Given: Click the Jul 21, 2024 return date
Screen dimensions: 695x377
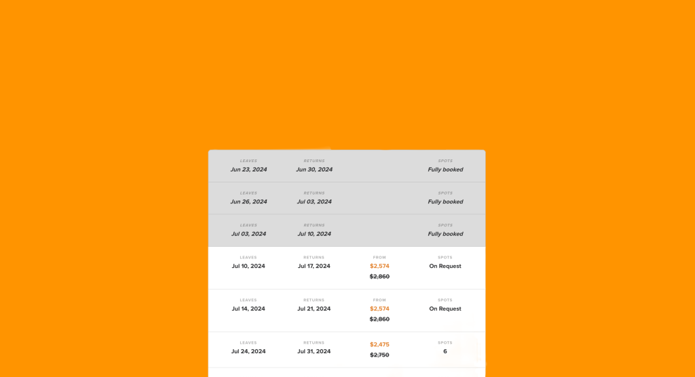Looking at the screenshot, I should click(314, 309).
